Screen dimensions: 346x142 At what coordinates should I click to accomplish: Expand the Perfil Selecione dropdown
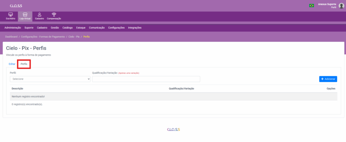pyautogui.click(x=50, y=79)
